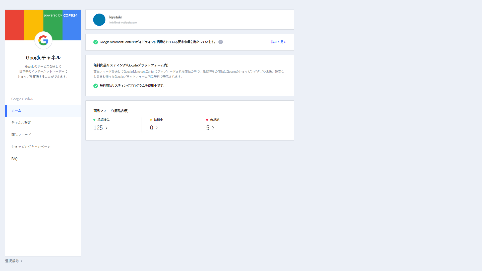Click the green check beside Merchant Center guideline message
The height and width of the screenshot is (271, 482).
pyautogui.click(x=96, y=42)
